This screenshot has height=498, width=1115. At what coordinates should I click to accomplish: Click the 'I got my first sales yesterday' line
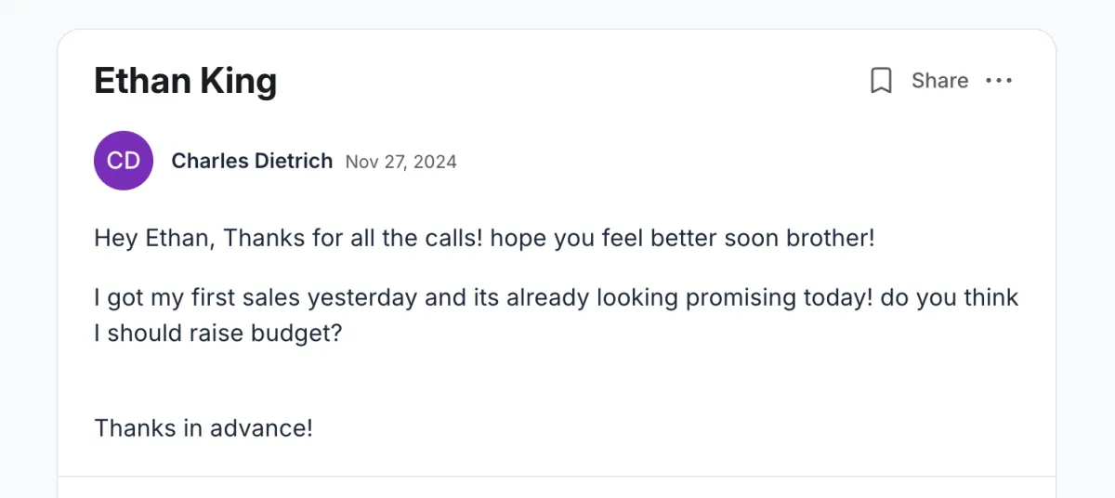click(x=557, y=297)
